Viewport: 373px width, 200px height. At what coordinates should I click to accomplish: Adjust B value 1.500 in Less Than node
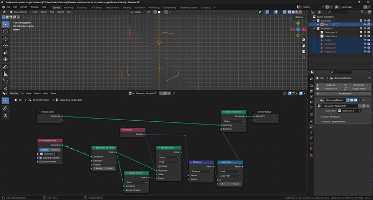click(x=230, y=184)
